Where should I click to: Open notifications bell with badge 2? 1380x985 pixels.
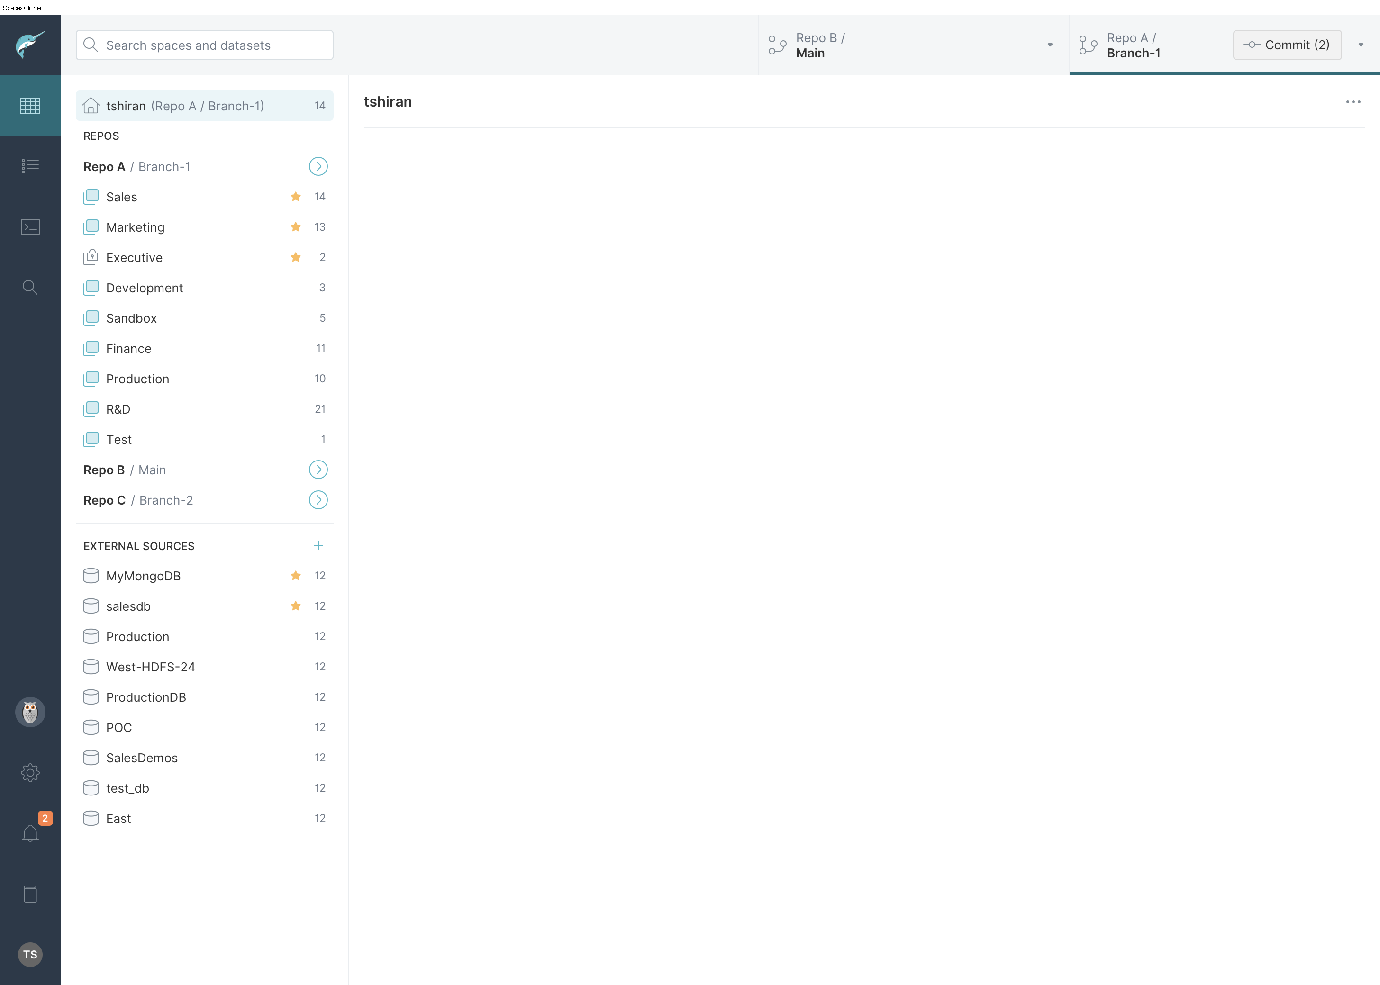coord(30,833)
